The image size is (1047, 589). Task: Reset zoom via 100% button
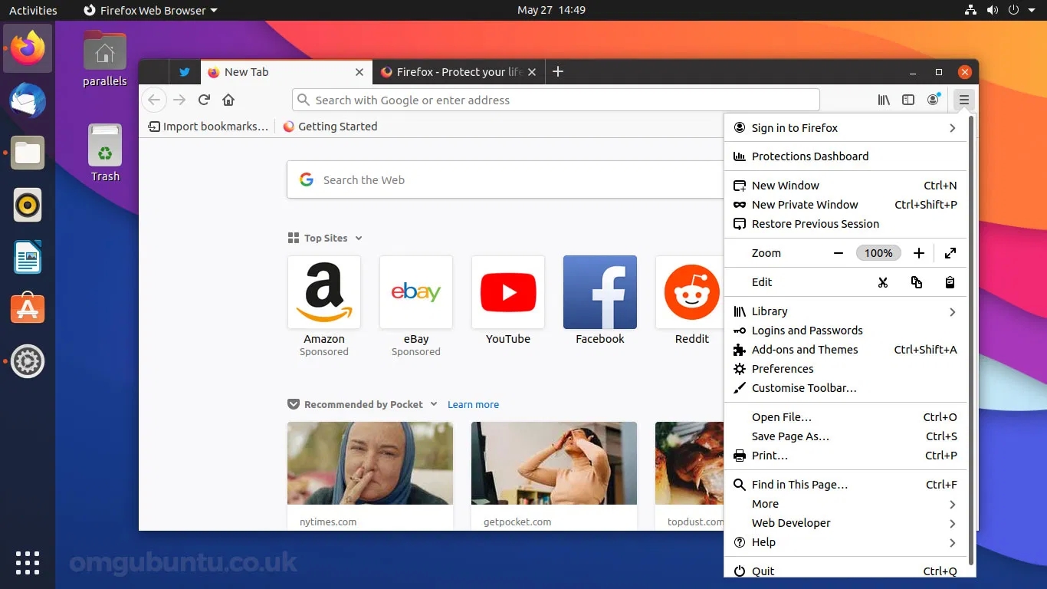point(878,253)
